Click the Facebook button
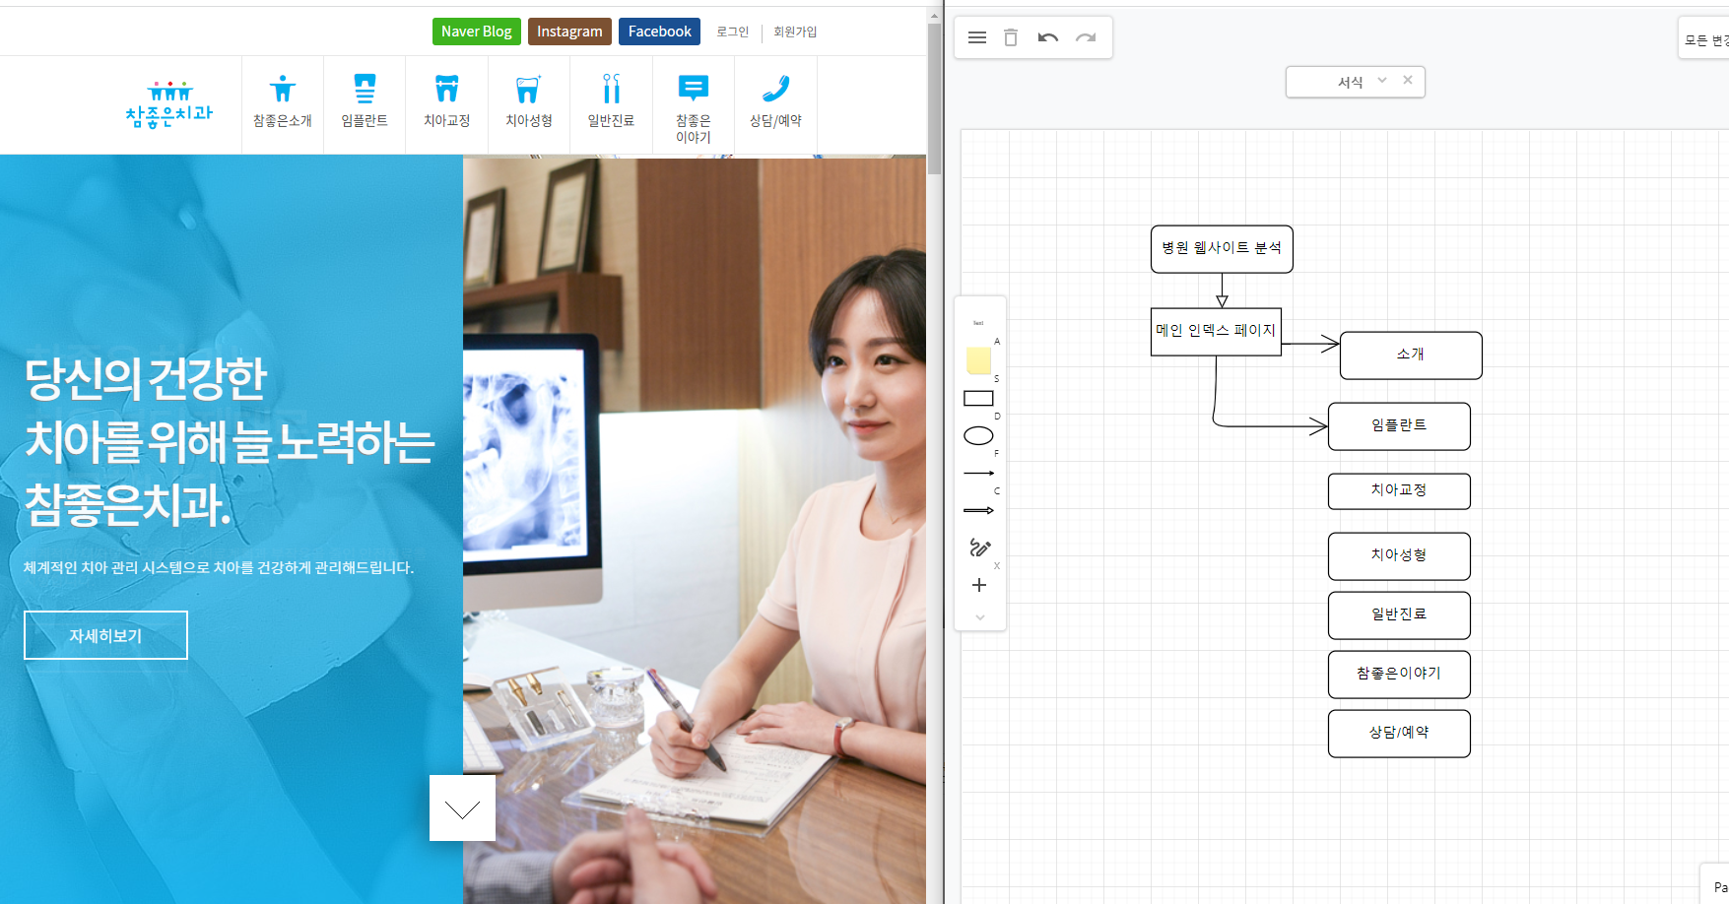Image resolution: width=1729 pixels, height=904 pixels. click(x=659, y=32)
